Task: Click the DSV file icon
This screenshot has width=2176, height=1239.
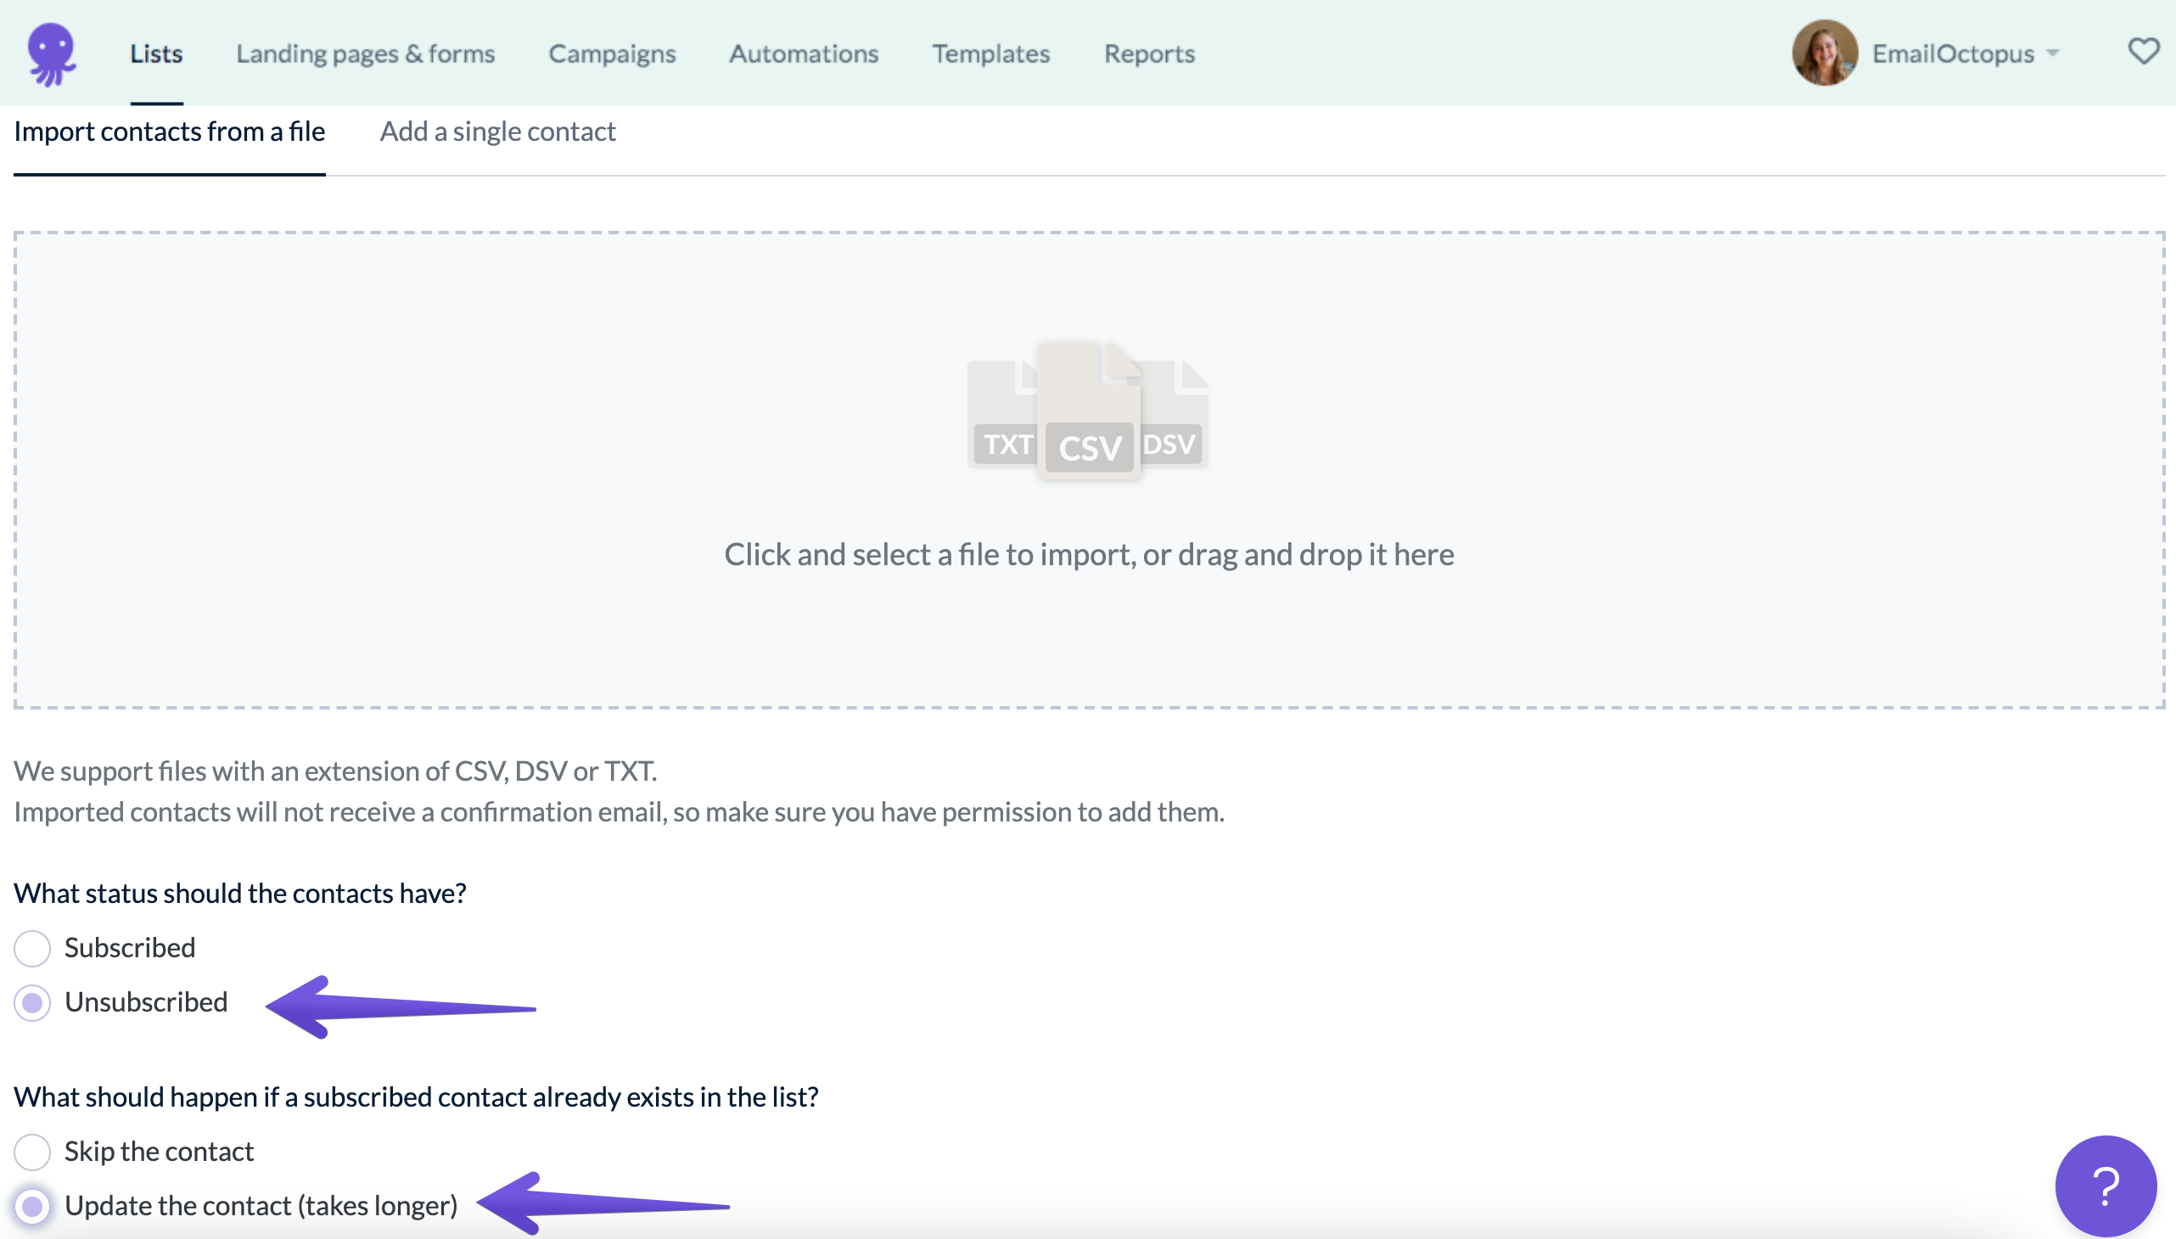Action: click(1175, 414)
